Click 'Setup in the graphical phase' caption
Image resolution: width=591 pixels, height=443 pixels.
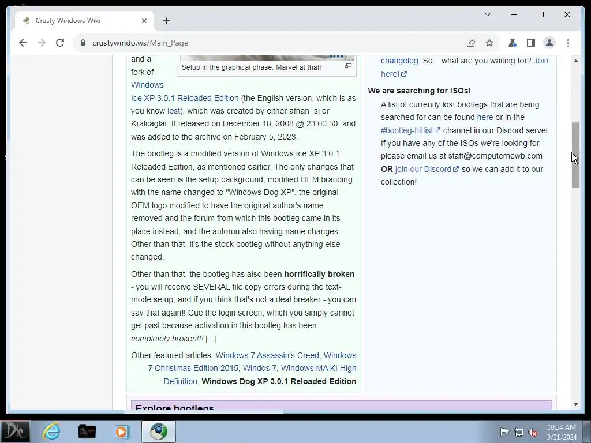point(251,67)
